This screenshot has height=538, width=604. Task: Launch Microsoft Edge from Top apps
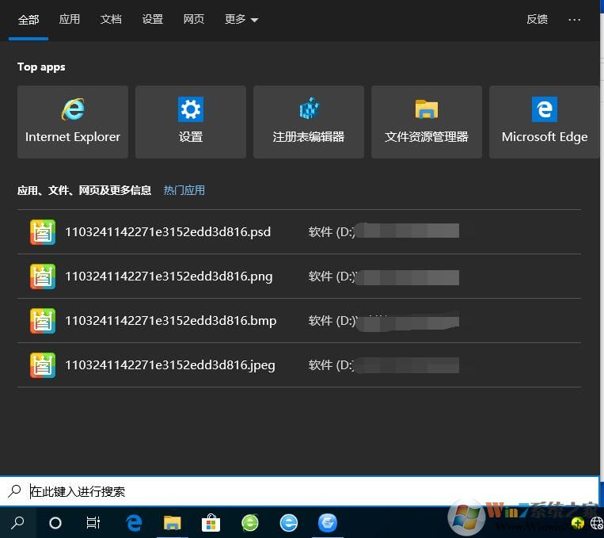544,122
